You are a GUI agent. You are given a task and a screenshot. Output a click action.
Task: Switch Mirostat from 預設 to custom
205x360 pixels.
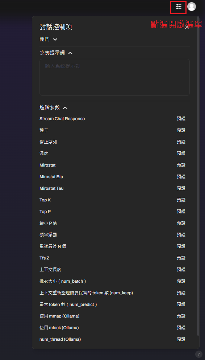(x=181, y=165)
